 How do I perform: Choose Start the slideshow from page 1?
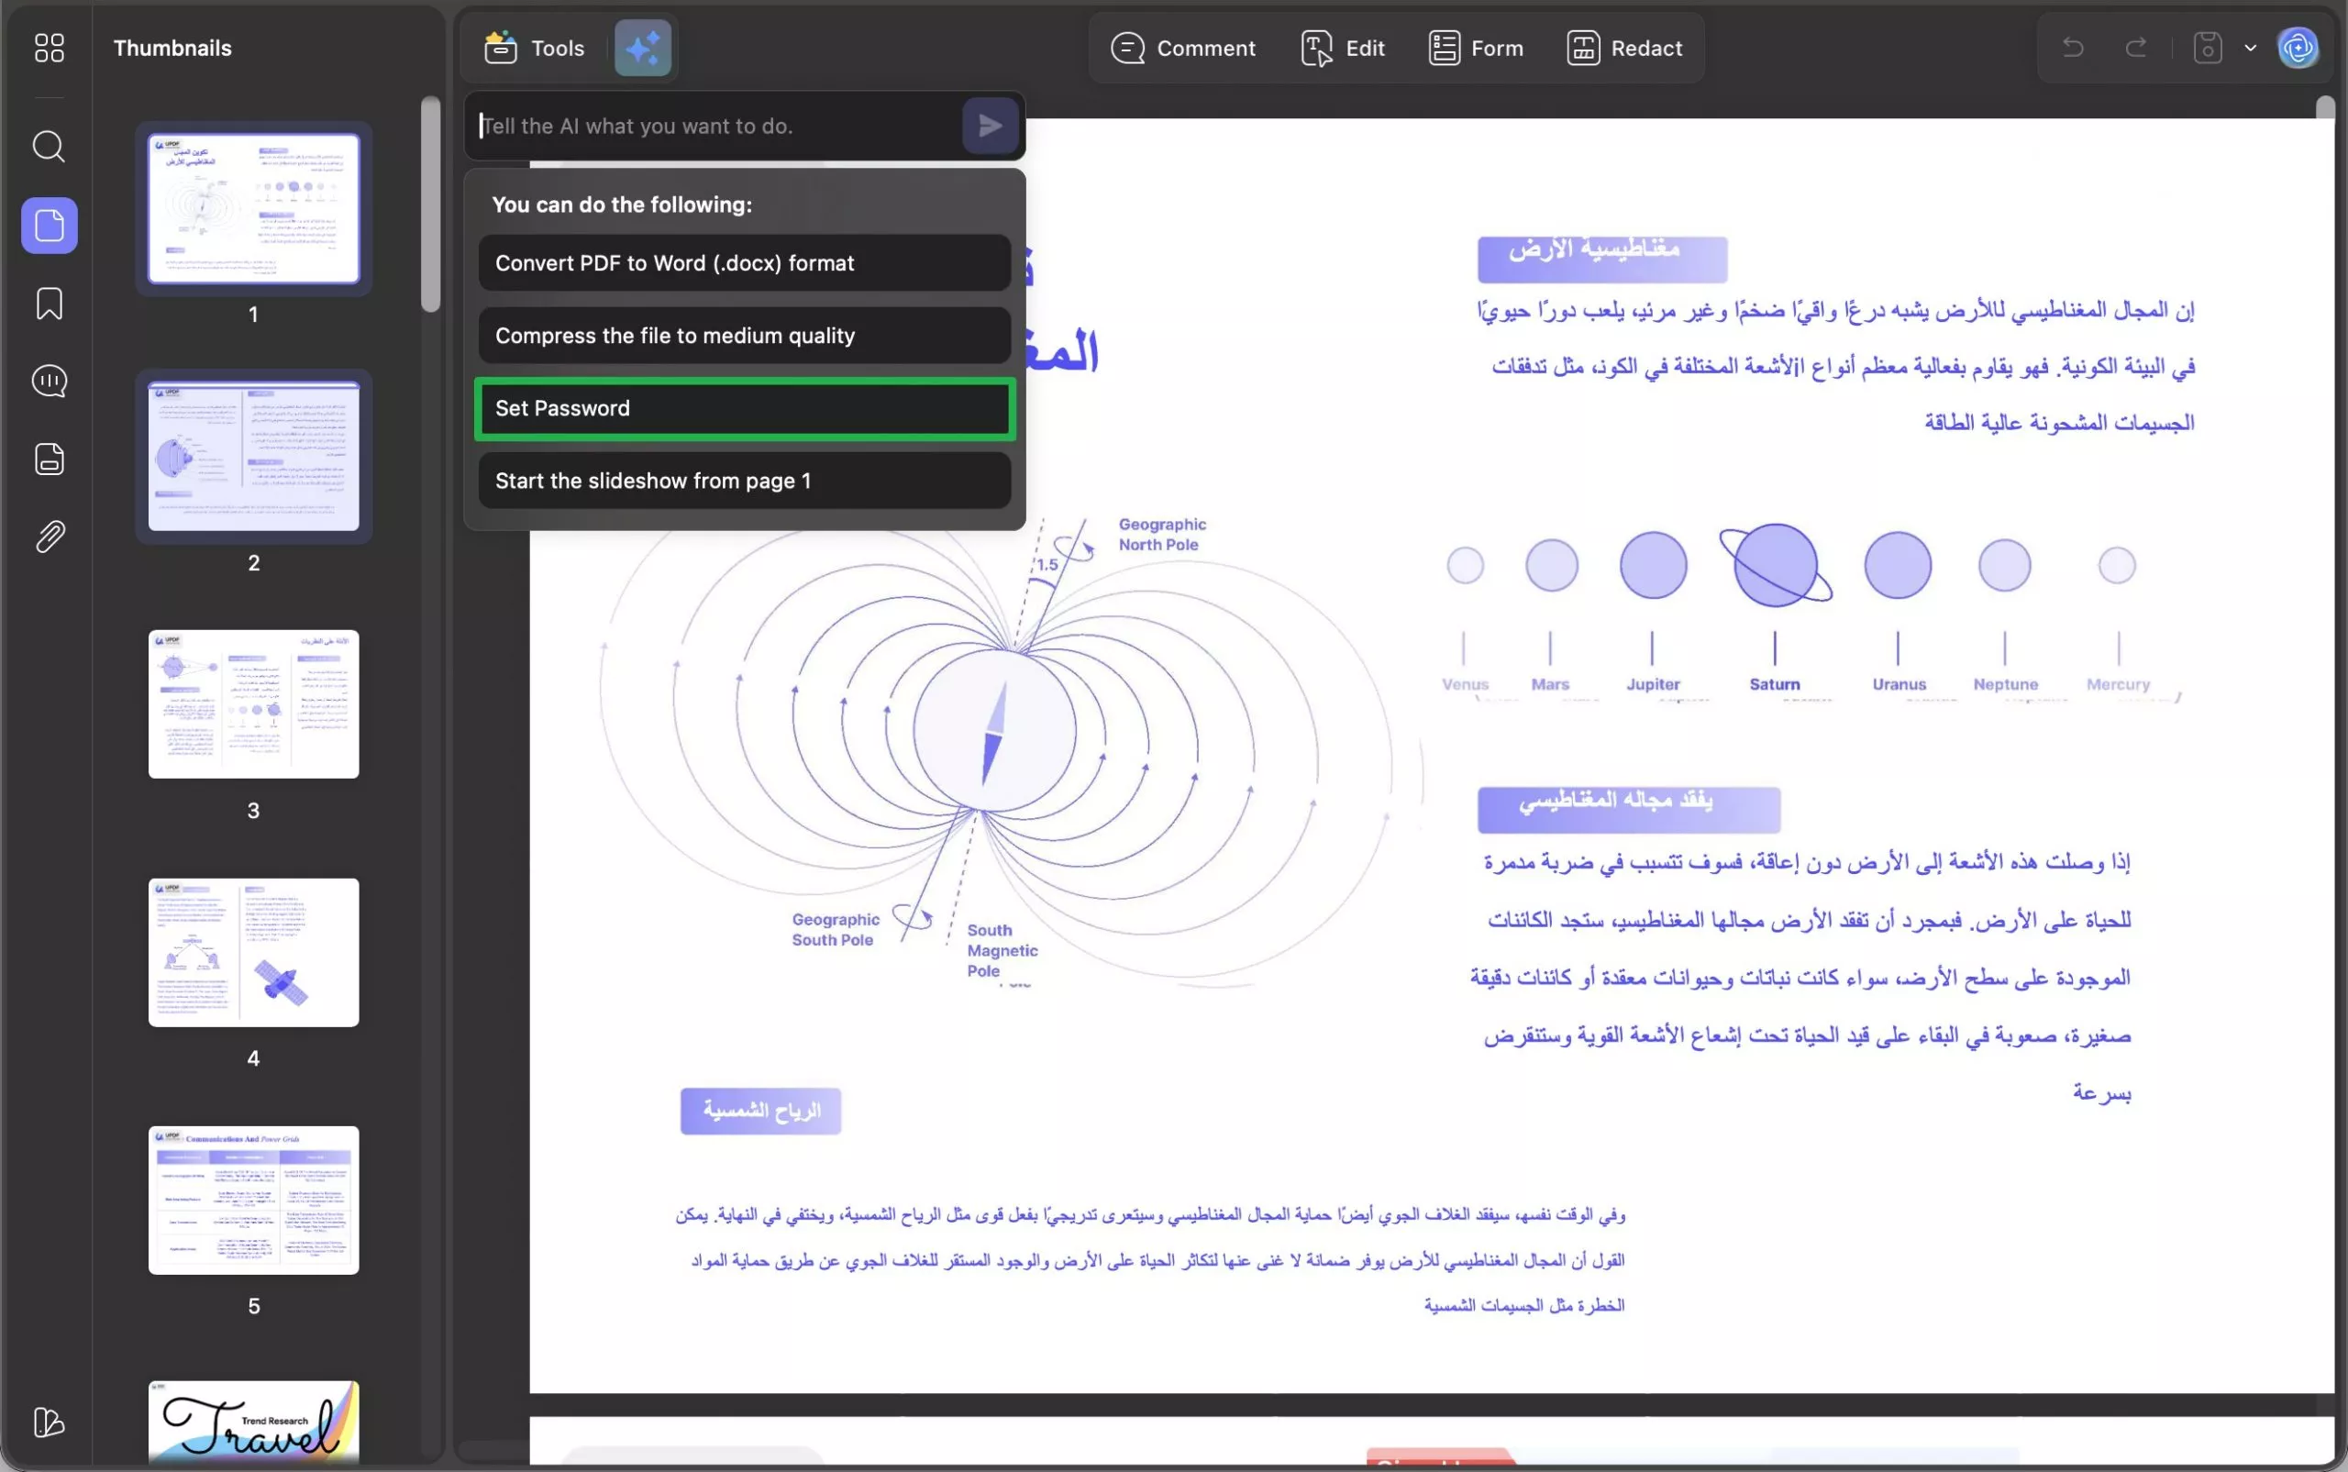tap(743, 480)
